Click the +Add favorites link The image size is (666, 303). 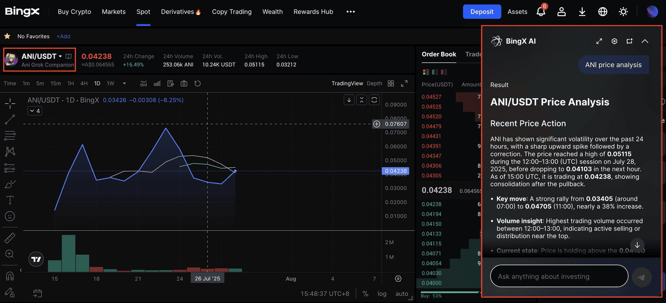[63, 36]
